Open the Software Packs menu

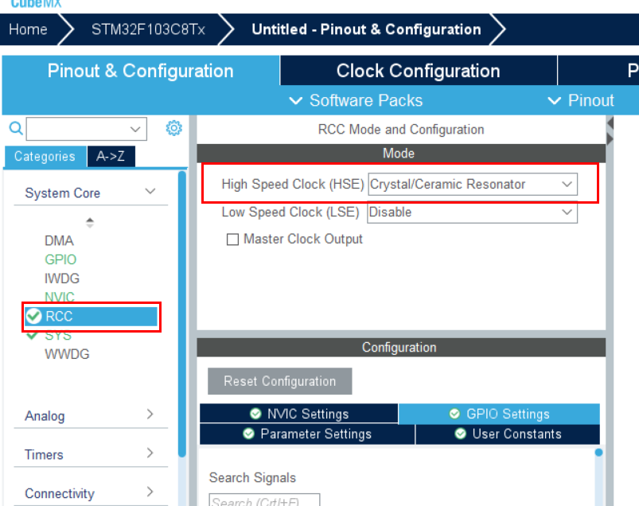[x=357, y=100]
